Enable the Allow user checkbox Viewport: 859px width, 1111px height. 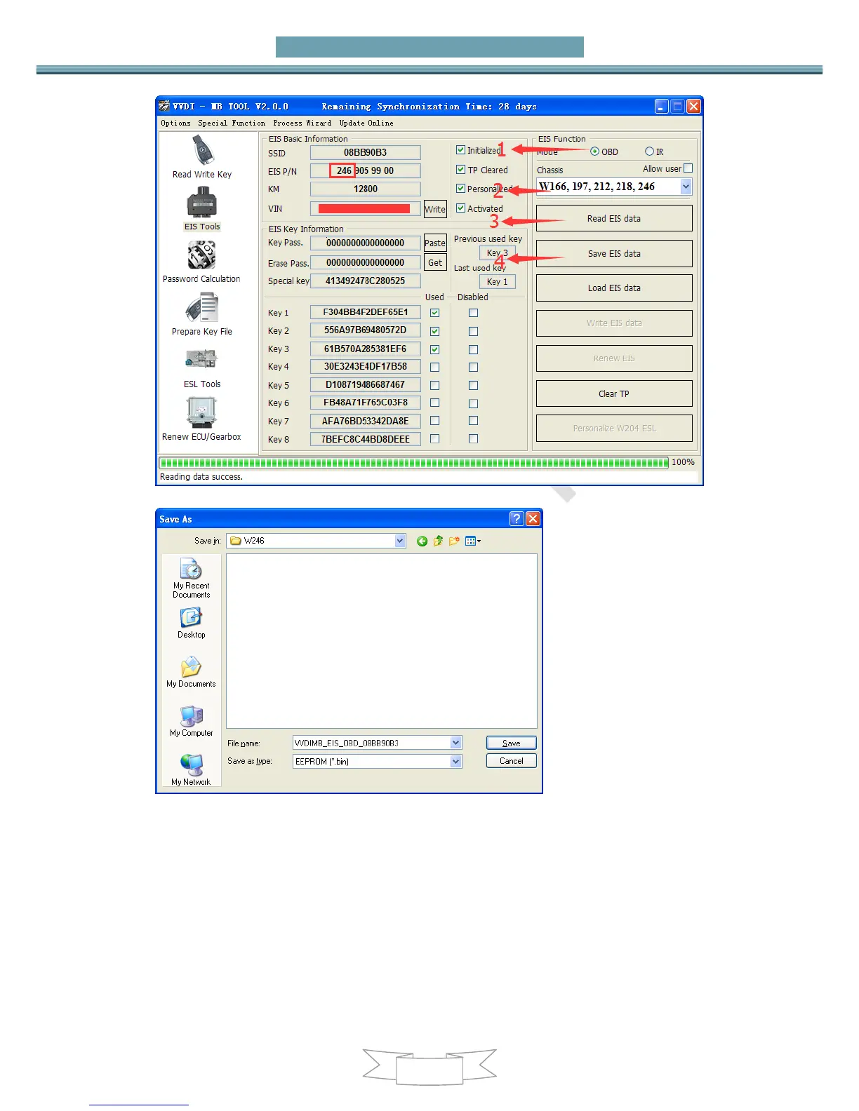[x=688, y=168]
